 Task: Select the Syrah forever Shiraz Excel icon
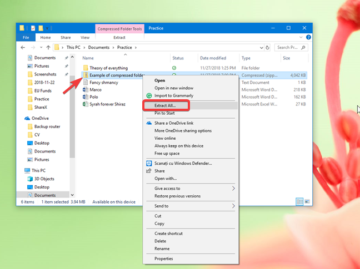(x=85, y=104)
